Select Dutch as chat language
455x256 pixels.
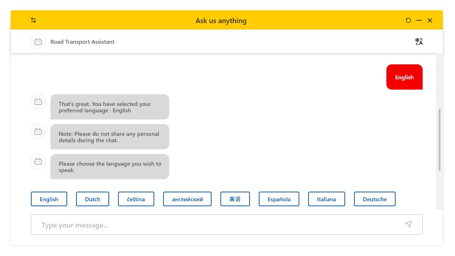(x=92, y=199)
